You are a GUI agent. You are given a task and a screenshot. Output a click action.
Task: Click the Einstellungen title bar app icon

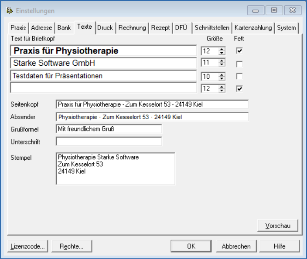[10, 10]
